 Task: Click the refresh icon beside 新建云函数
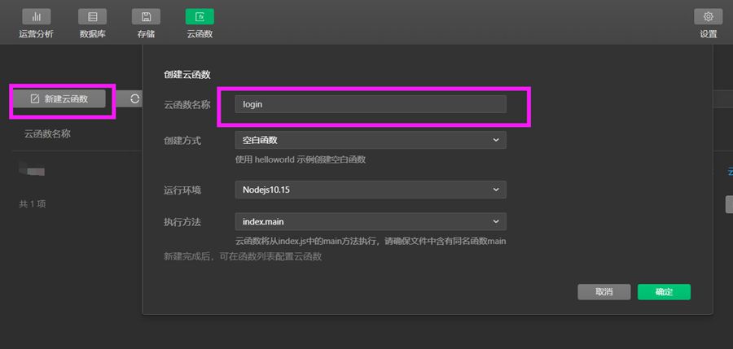(x=134, y=98)
